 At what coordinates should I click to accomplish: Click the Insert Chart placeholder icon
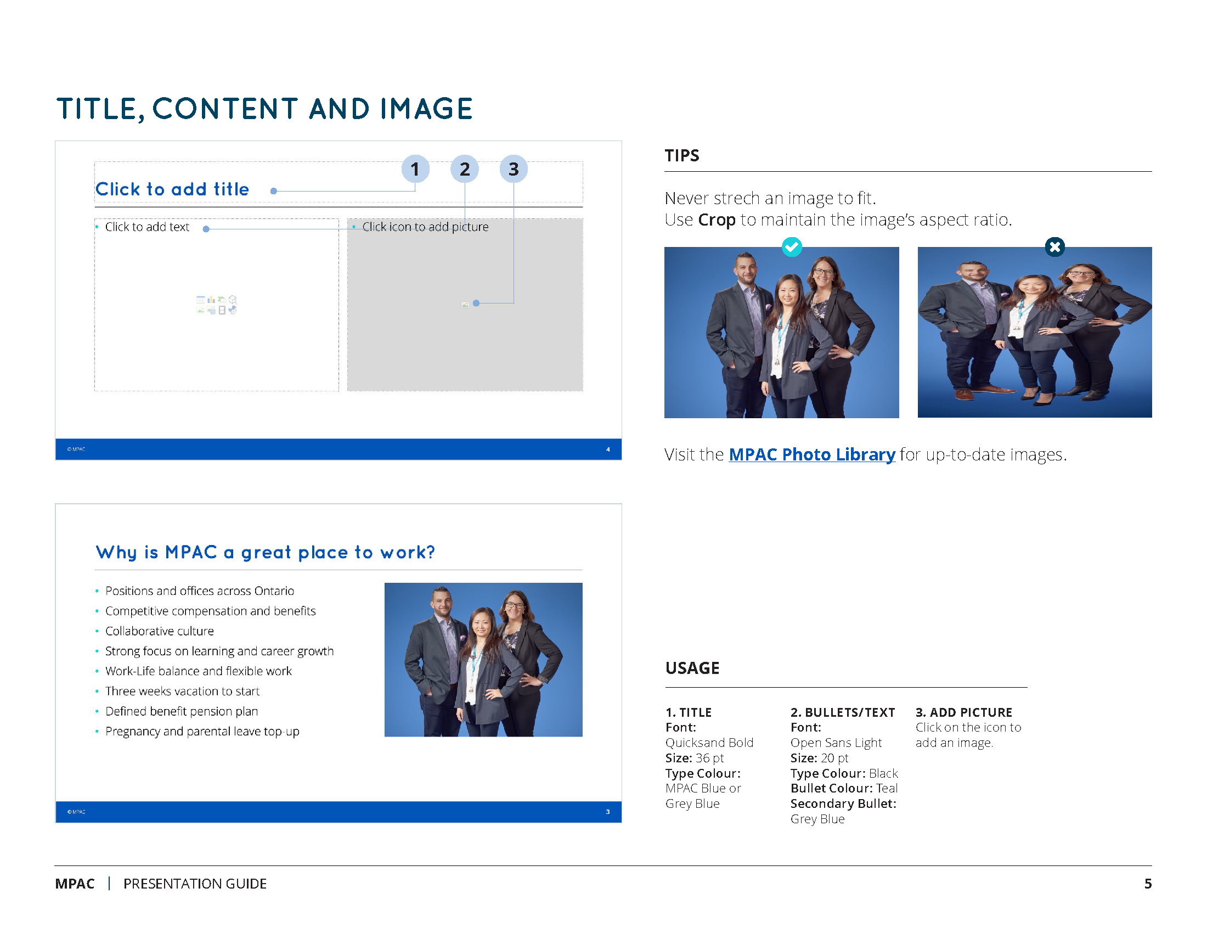[x=211, y=300]
